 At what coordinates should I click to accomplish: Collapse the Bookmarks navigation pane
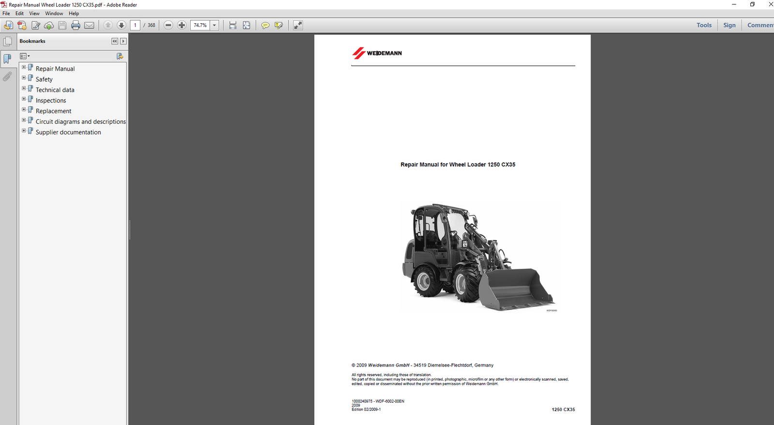click(x=115, y=41)
